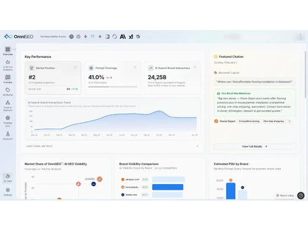Expand the +2 more tags chip
The width and height of the screenshot is (308, 231).
289,121
